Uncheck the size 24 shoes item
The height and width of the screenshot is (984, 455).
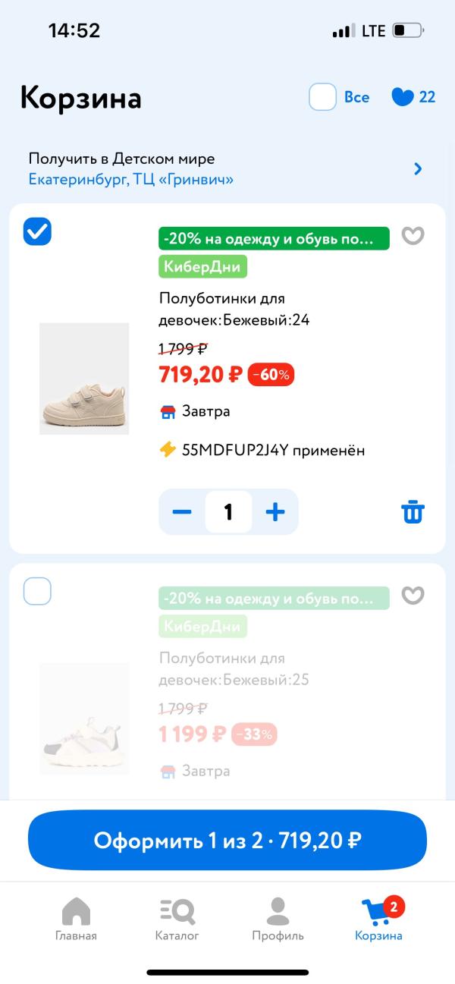pyautogui.click(x=38, y=231)
